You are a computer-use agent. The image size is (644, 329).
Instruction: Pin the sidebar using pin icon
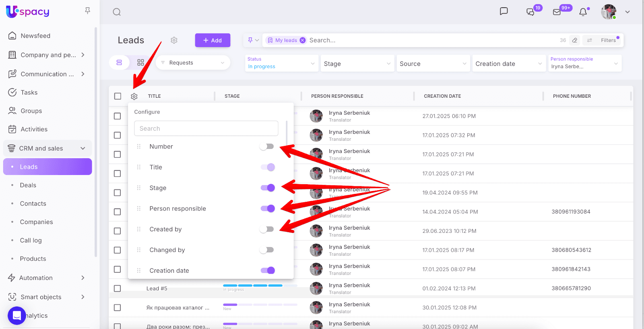tap(87, 11)
